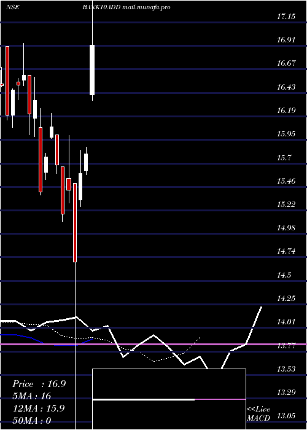Click the 13.05 price axis label

(x=286, y=416)
